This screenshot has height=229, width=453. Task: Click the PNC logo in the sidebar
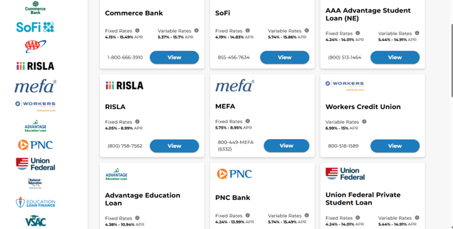35,145
